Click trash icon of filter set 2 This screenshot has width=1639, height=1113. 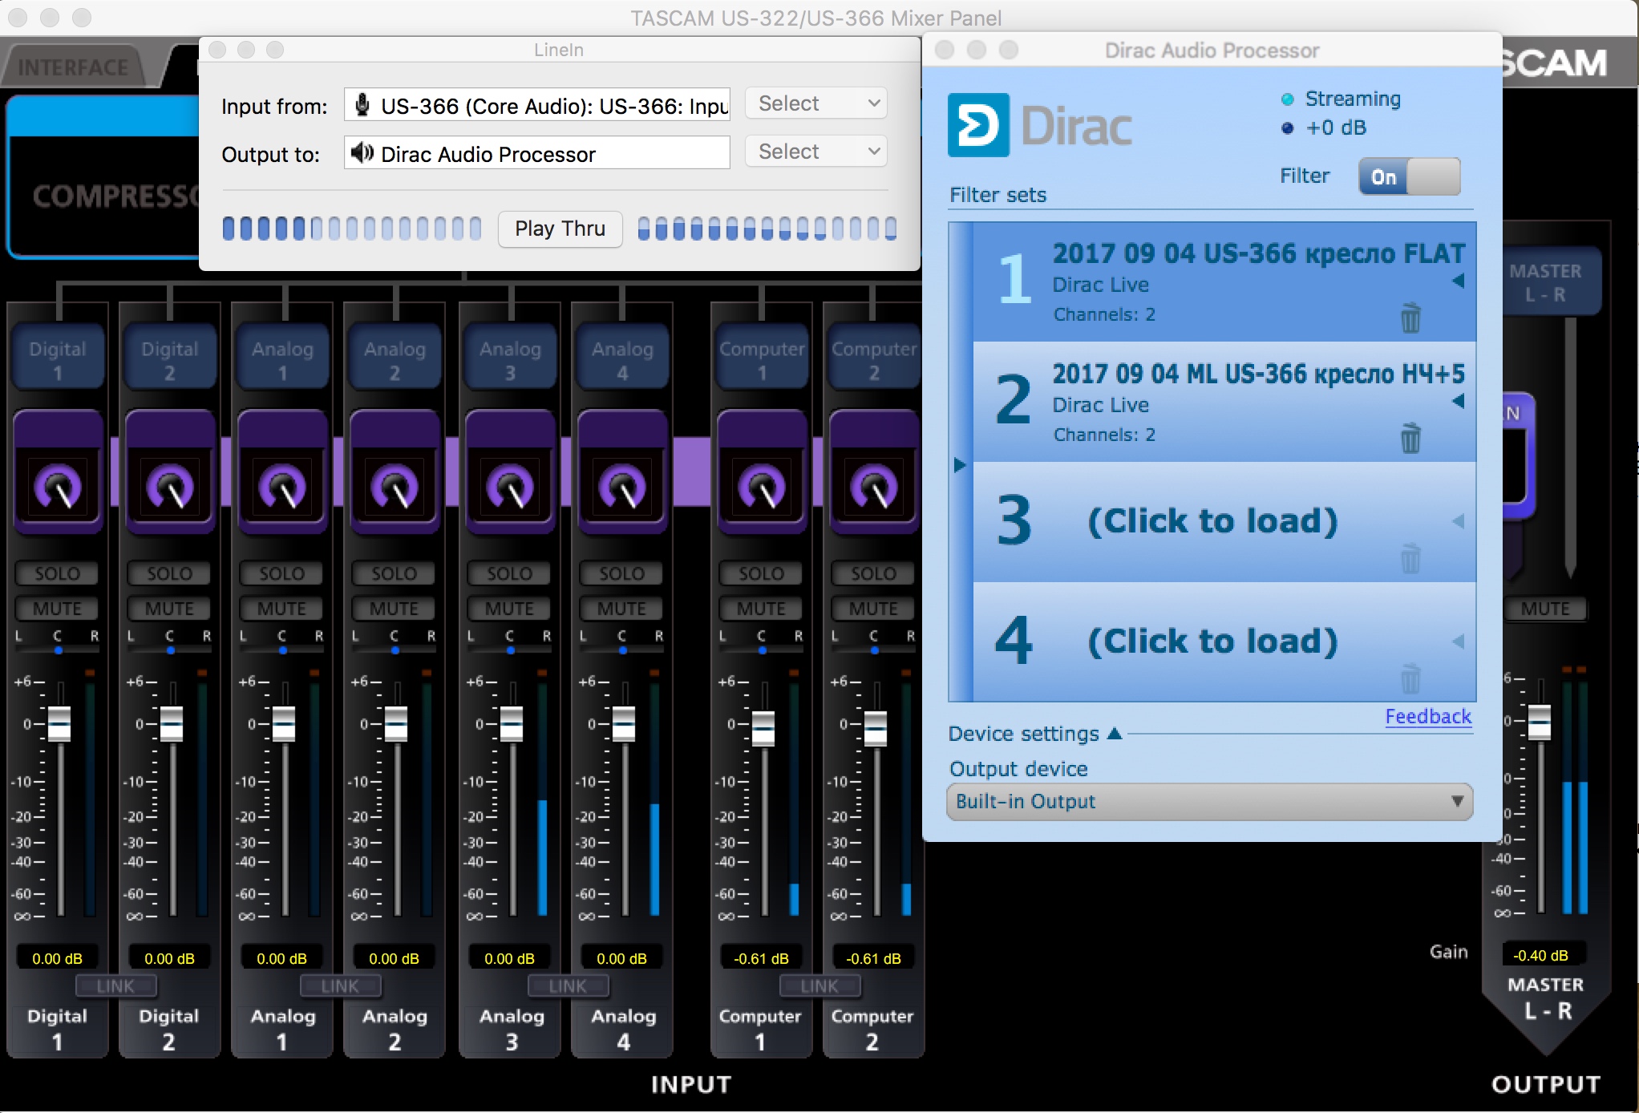pyautogui.click(x=1410, y=439)
